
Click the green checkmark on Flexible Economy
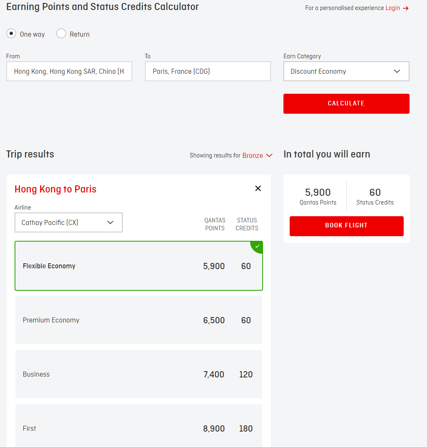(258, 246)
